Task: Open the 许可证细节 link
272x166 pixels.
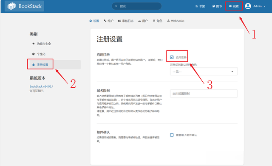Action: click(x=37, y=91)
